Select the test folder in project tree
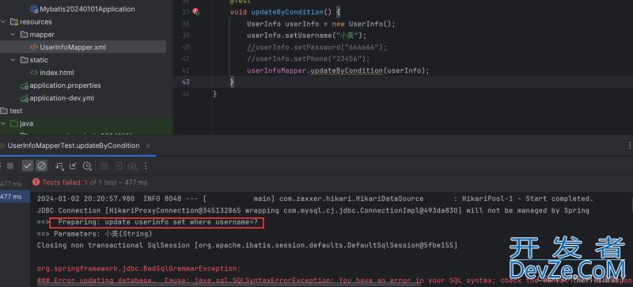633x287 pixels. click(16, 111)
